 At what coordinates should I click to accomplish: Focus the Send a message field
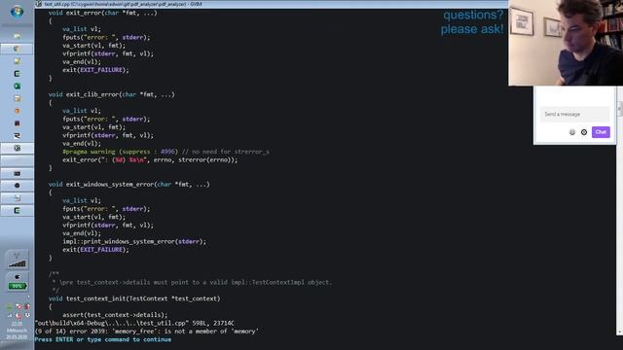click(x=574, y=115)
